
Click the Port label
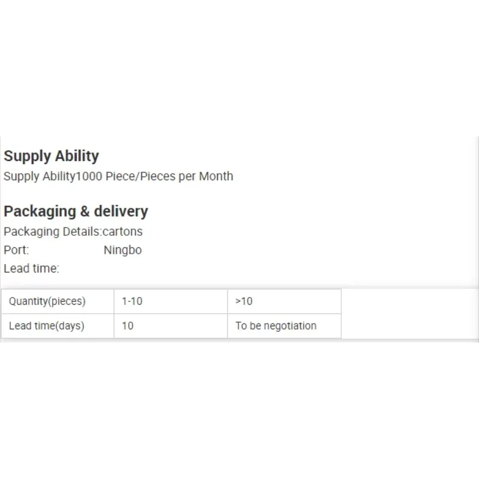point(16,250)
